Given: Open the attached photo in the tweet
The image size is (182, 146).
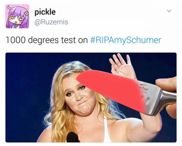Looking at the screenshot, I should tap(91, 98).
